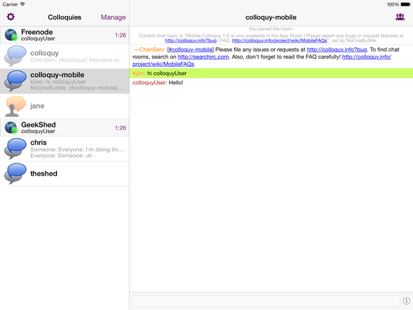The width and height of the screenshot is (413, 310).
Task: Open colloquy.info?bug link in chat topic
Action: pos(191,41)
